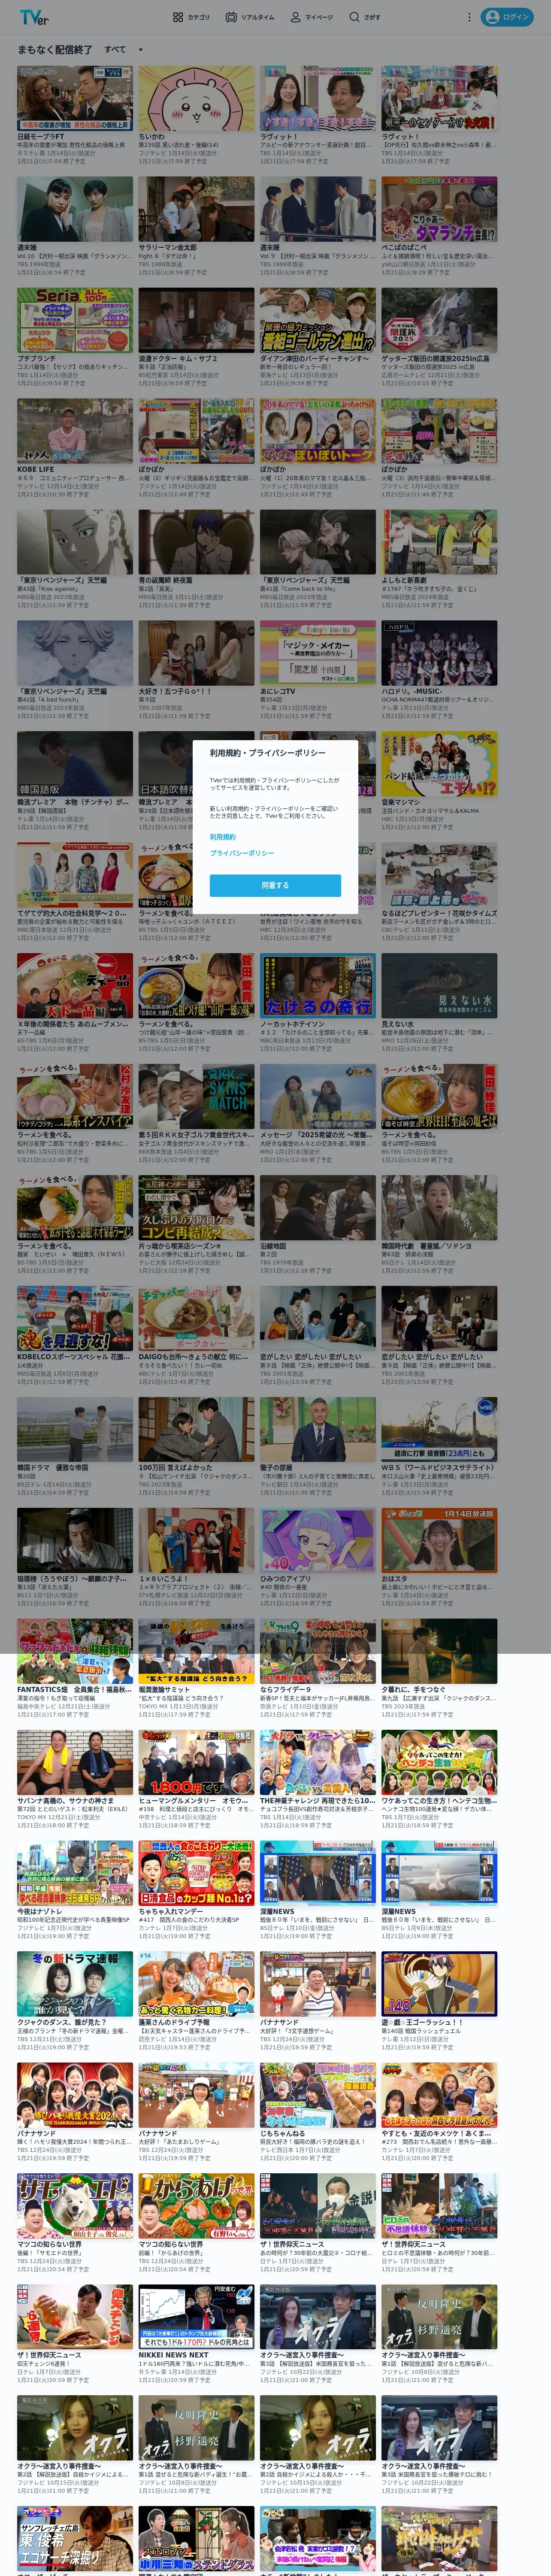Open the 音楽マシマシ thumbnail

pyautogui.click(x=439, y=764)
